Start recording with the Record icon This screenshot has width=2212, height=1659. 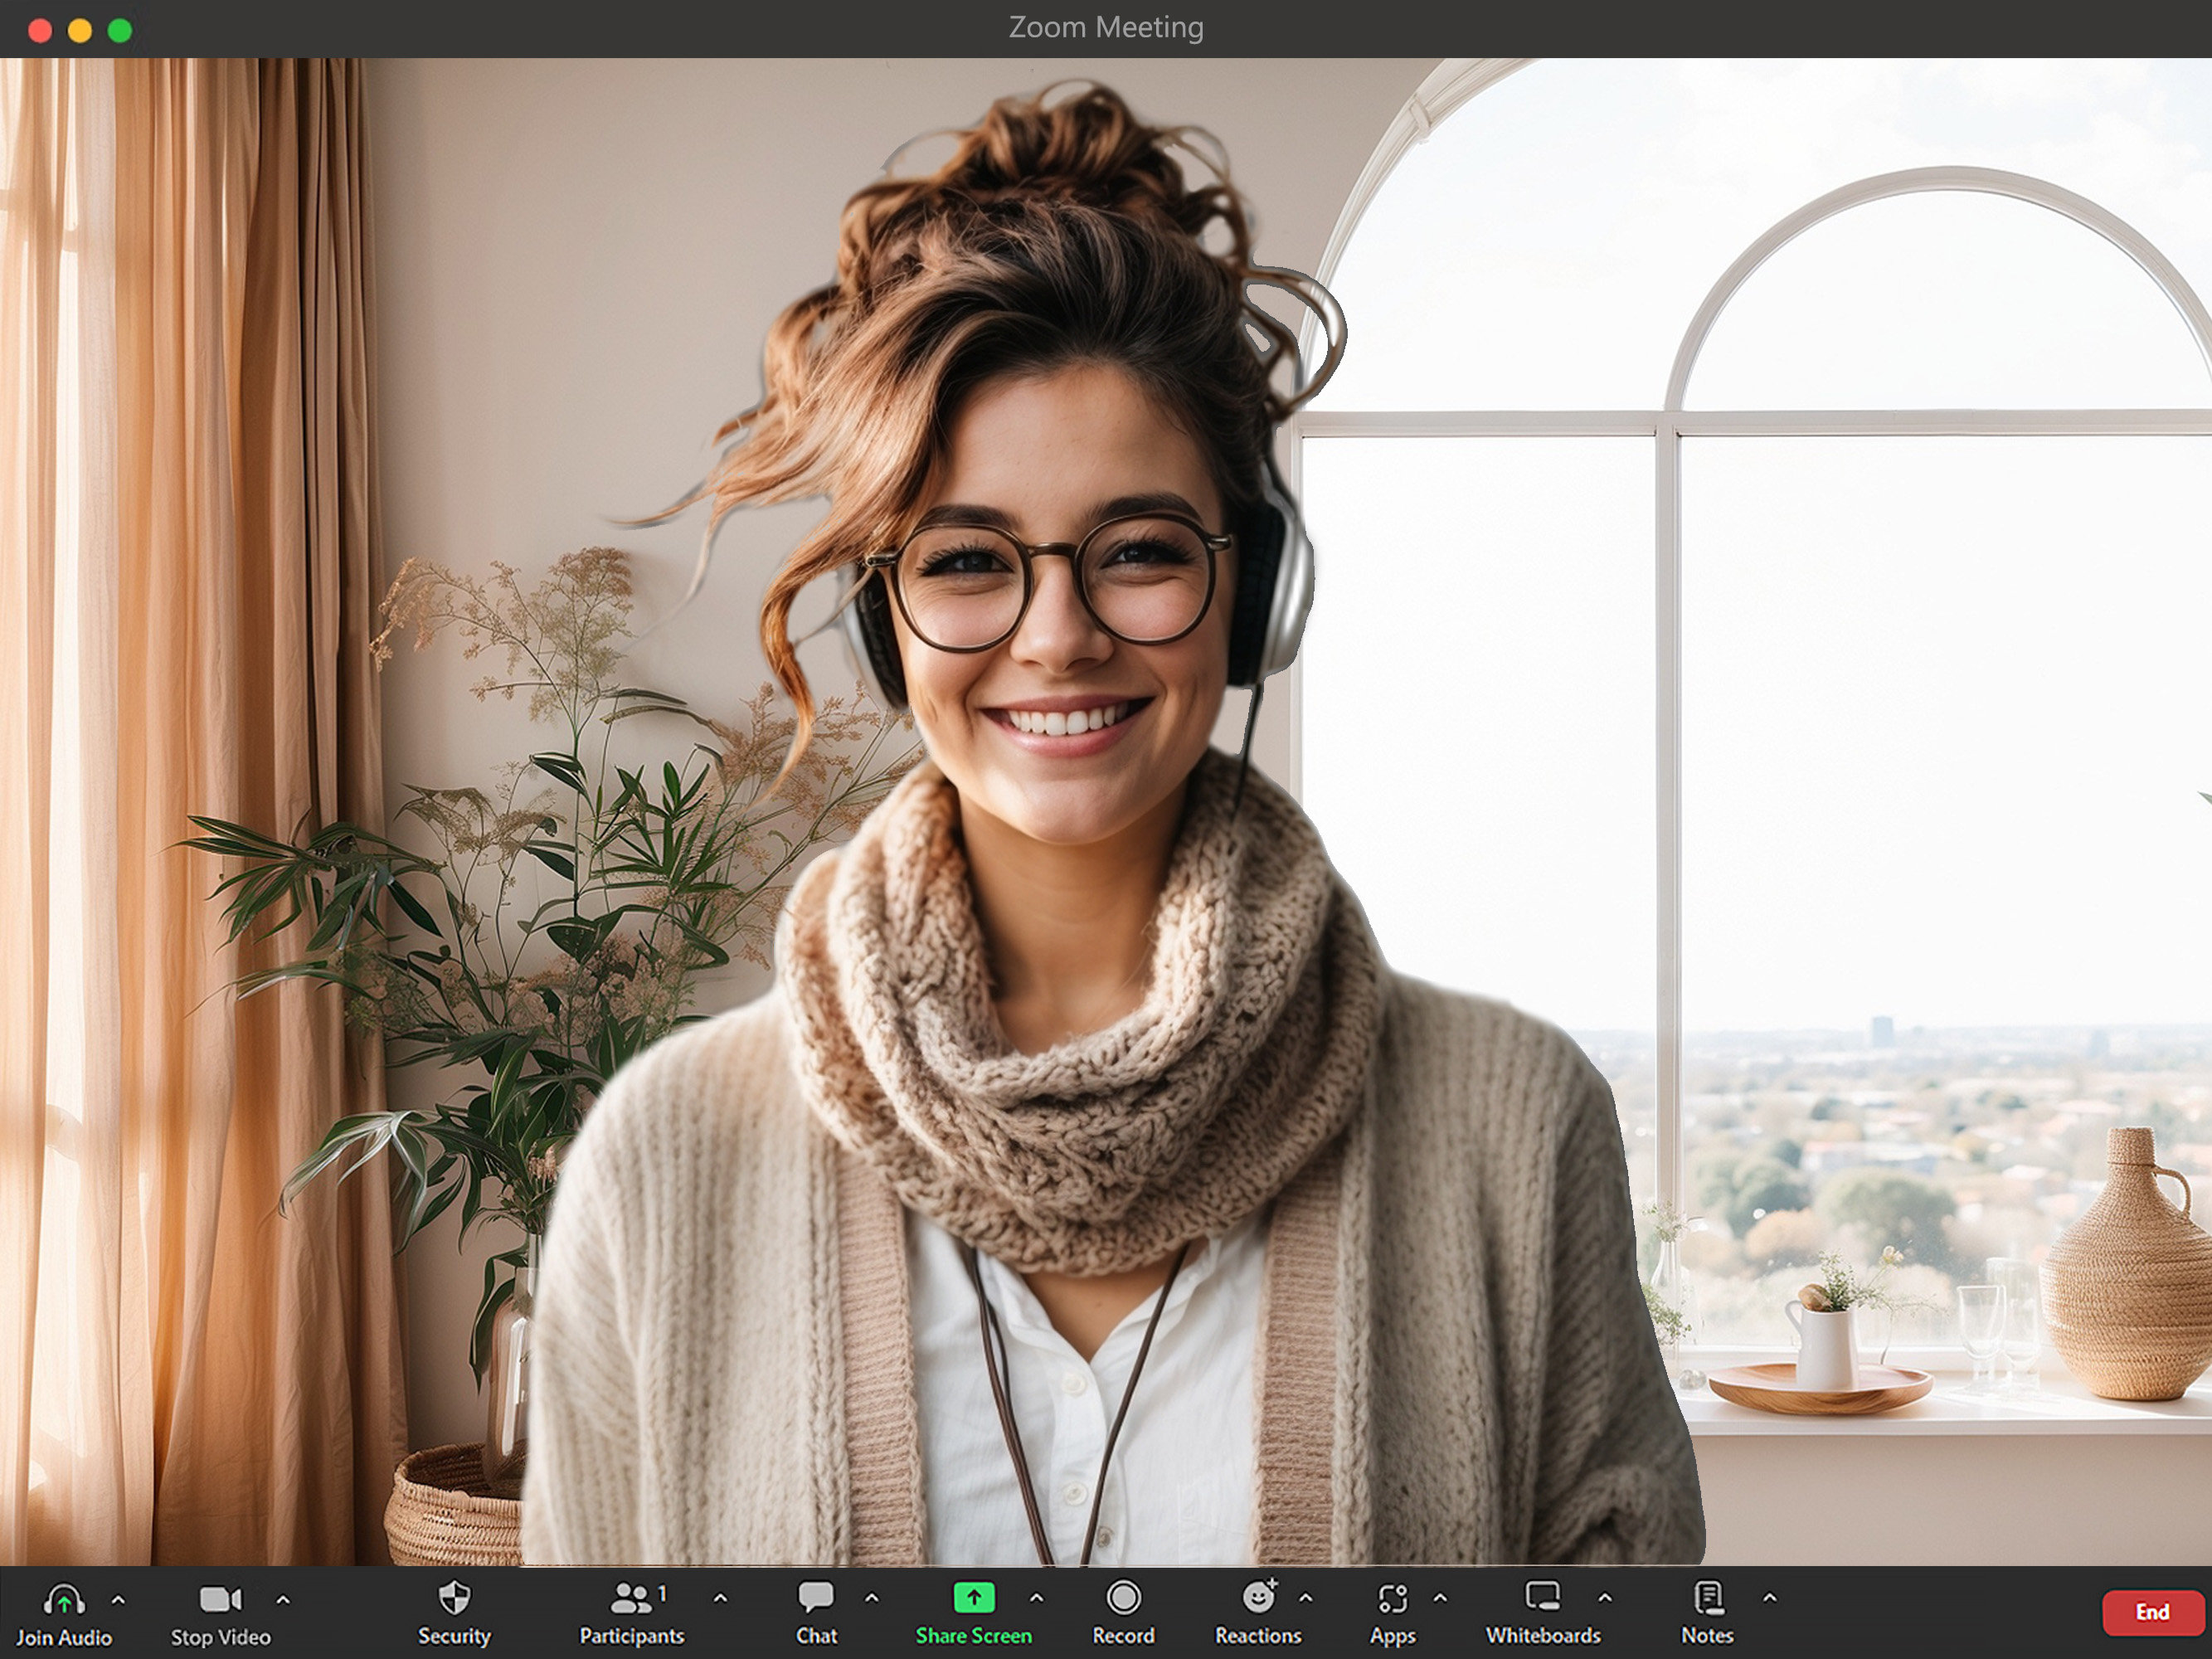coord(1123,1597)
